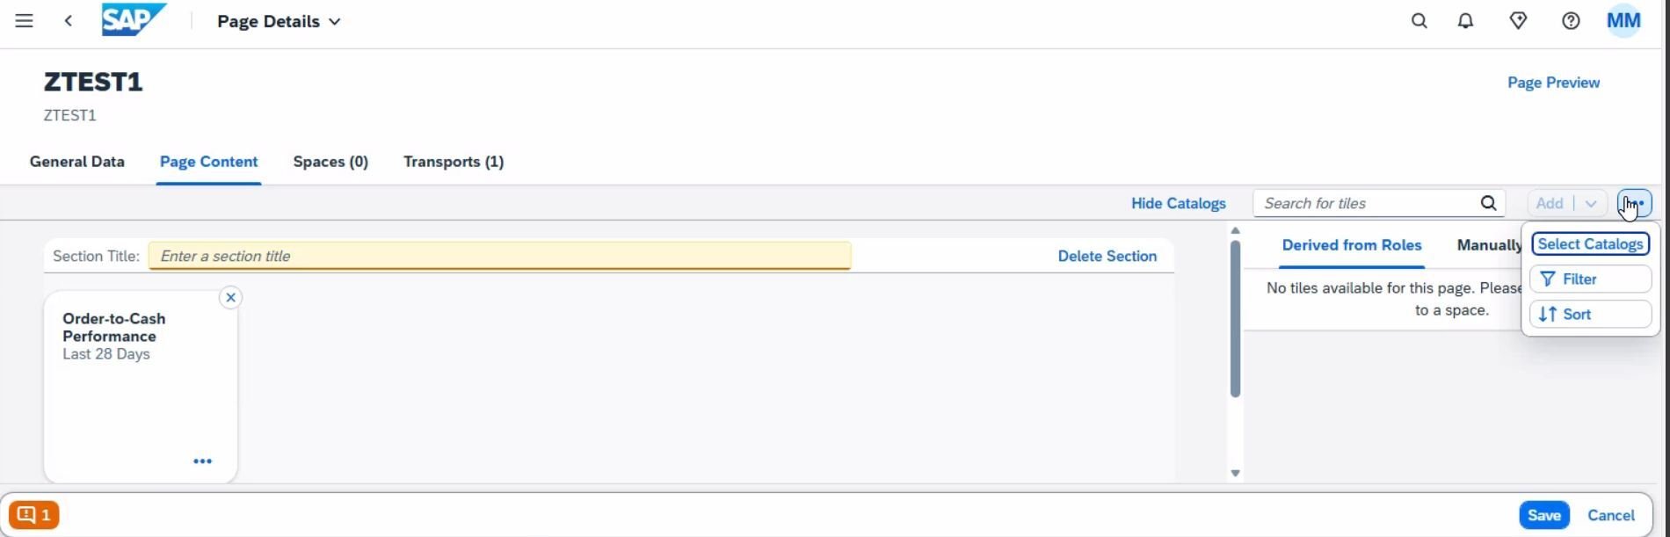This screenshot has width=1670, height=537.
Task: Remove the Order-to-Cash Performance tile
Action: pyautogui.click(x=230, y=298)
